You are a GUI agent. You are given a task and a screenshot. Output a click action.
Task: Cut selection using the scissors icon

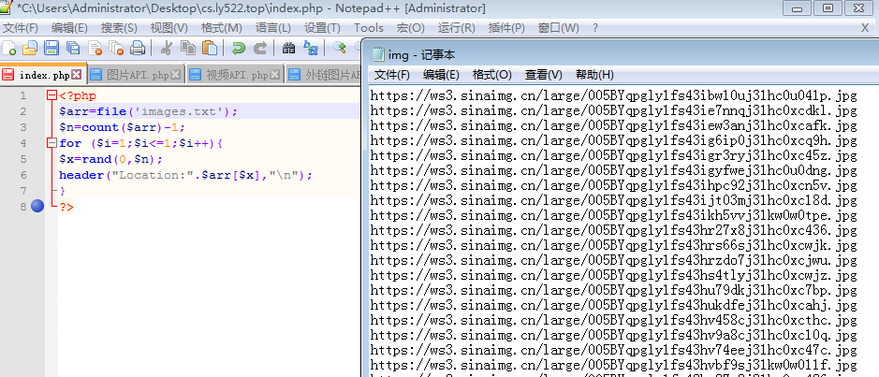pos(167,49)
